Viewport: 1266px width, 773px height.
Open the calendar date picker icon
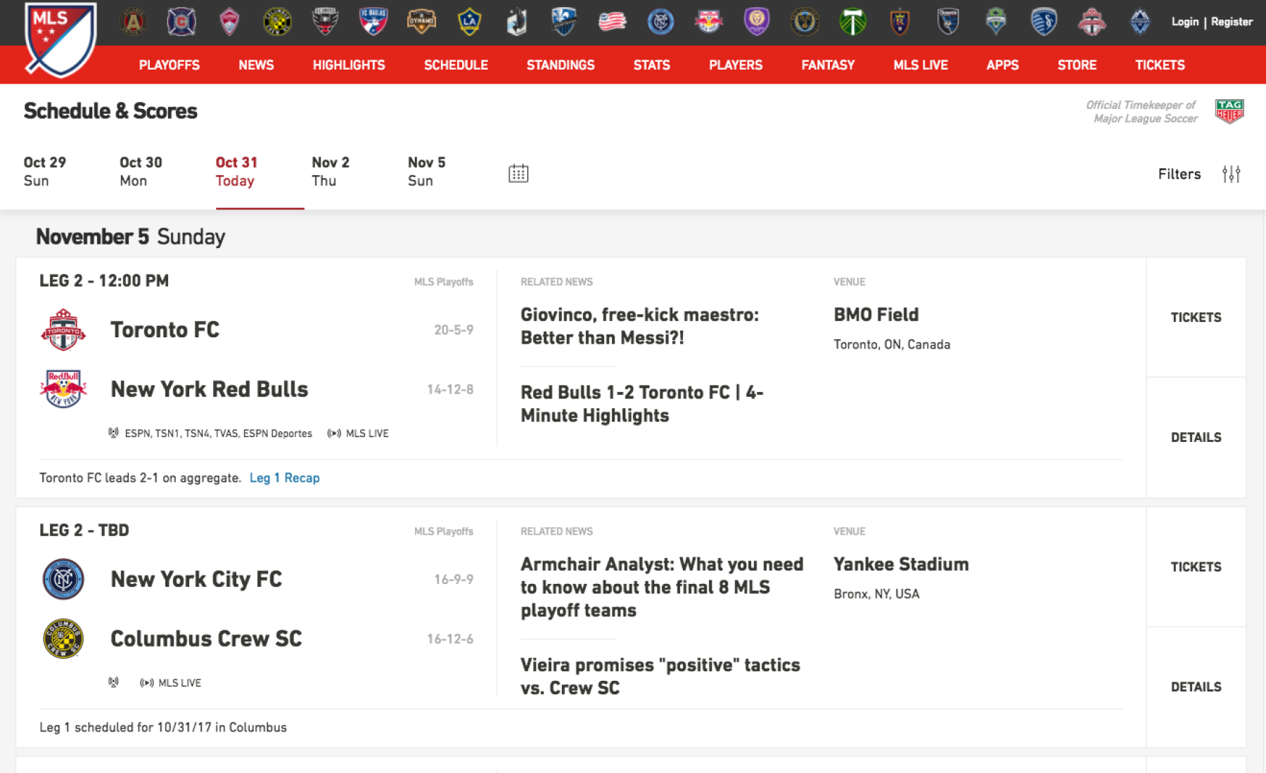click(x=518, y=172)
